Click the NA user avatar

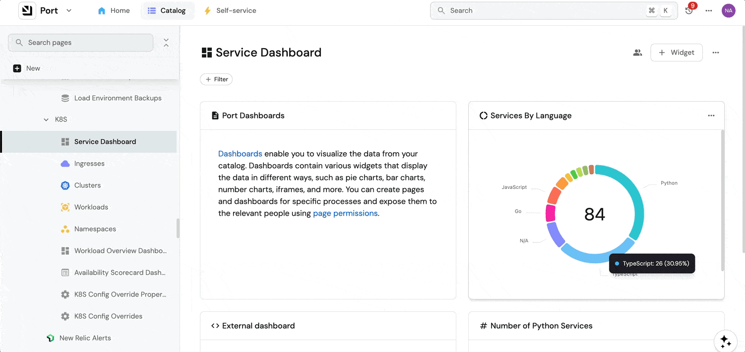[x=728, y=10]
